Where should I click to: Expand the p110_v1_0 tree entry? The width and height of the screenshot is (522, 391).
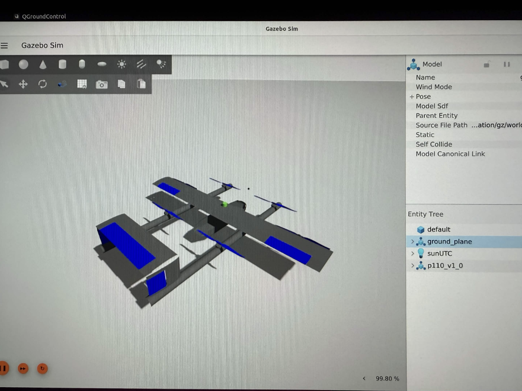pyautogui.click(x=412, y=266)
